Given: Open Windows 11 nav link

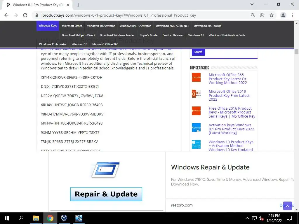Looking at the screenshot, I should click(196, 35).
